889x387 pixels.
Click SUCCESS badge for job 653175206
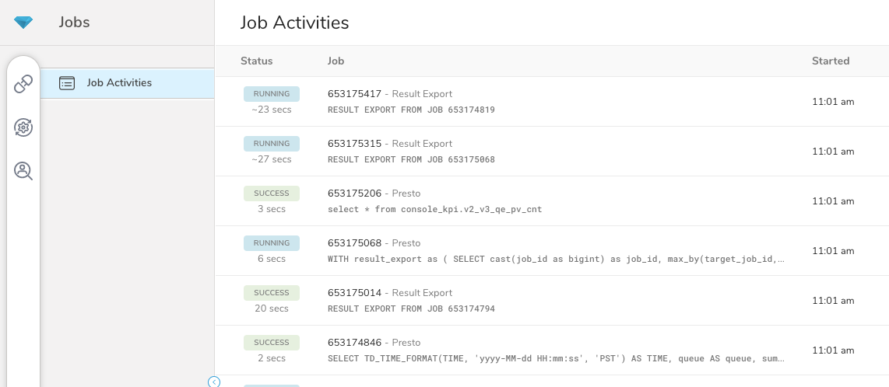(x=272, y=193)
